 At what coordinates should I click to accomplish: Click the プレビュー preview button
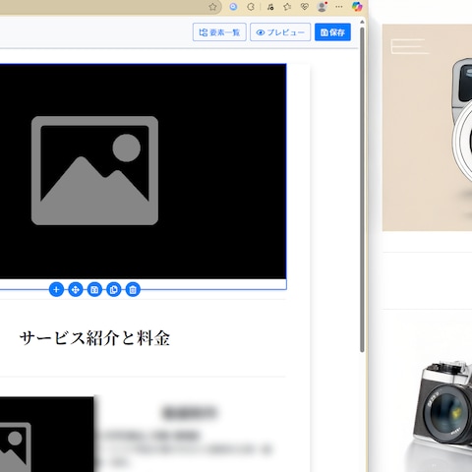[280, 32]
